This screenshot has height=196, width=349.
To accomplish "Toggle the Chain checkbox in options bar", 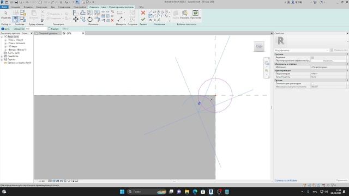I will coord(3,29).
